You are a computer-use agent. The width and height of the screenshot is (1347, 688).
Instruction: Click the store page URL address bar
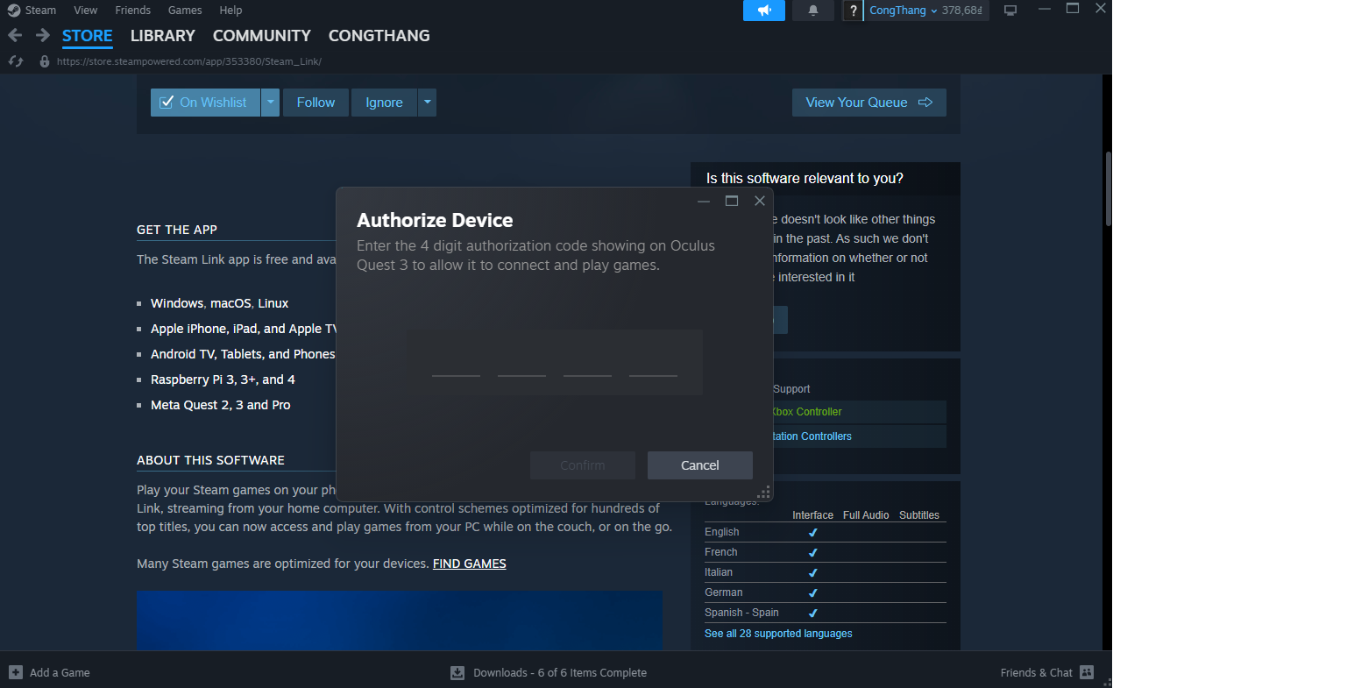point(189,61)
